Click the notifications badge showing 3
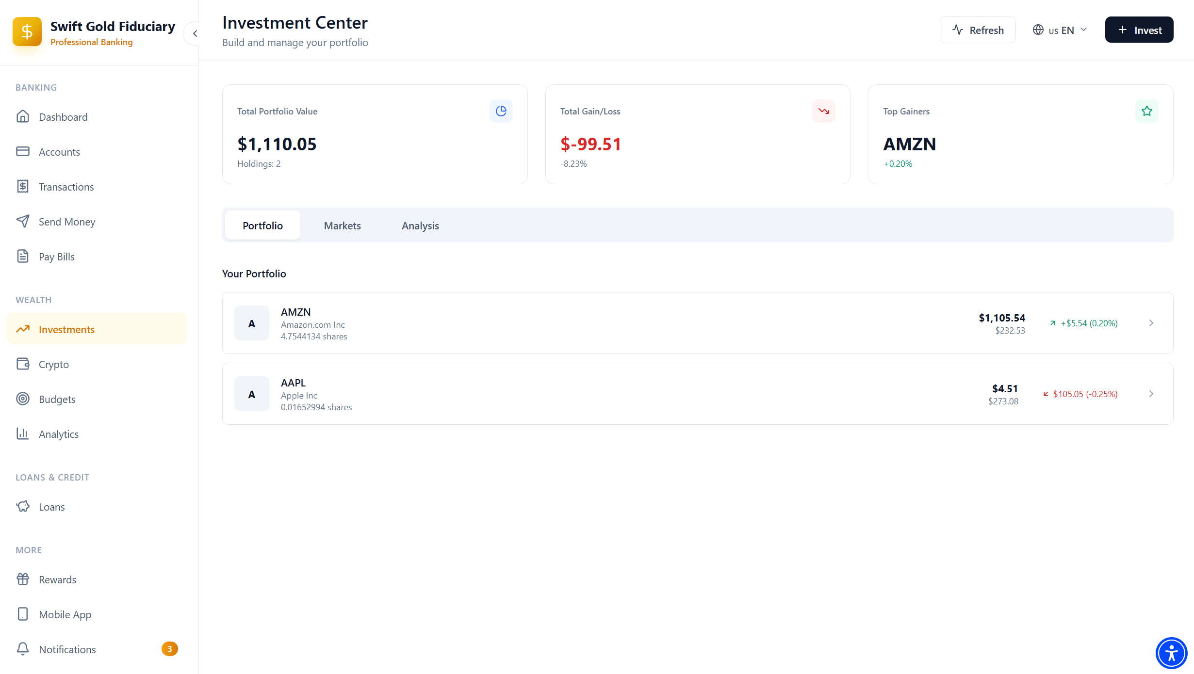 click(169, 649)
